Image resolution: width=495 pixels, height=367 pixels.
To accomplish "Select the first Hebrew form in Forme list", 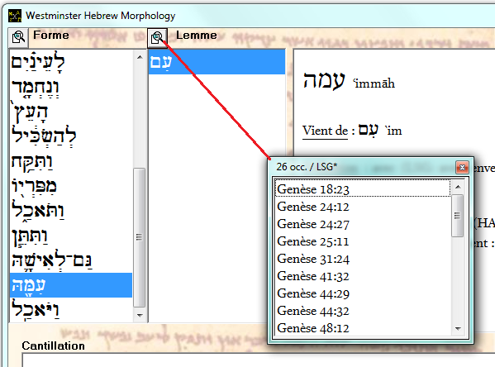I will [71, 62].
